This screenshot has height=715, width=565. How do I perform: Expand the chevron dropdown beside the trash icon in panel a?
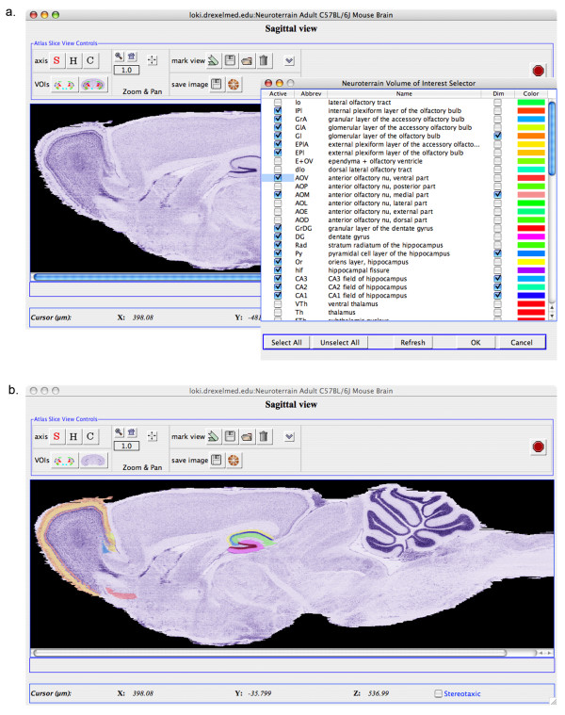tap(289, 61)
